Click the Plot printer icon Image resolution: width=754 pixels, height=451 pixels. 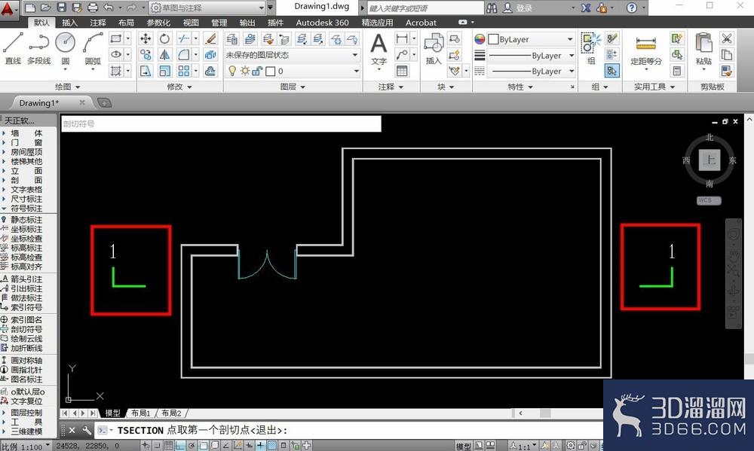point(93,8)
